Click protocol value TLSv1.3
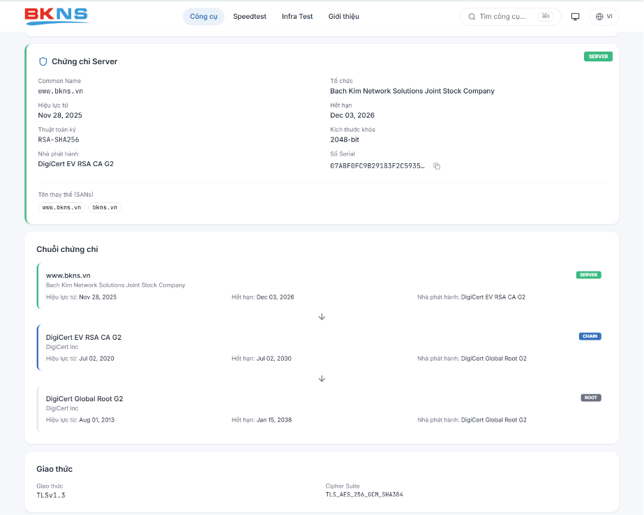This screenshot has height=515, width=644. [x=51, y=495]
